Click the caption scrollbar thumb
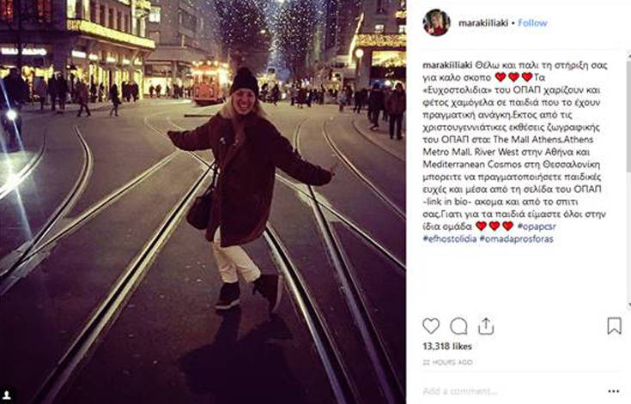 (x=628, y=117)
